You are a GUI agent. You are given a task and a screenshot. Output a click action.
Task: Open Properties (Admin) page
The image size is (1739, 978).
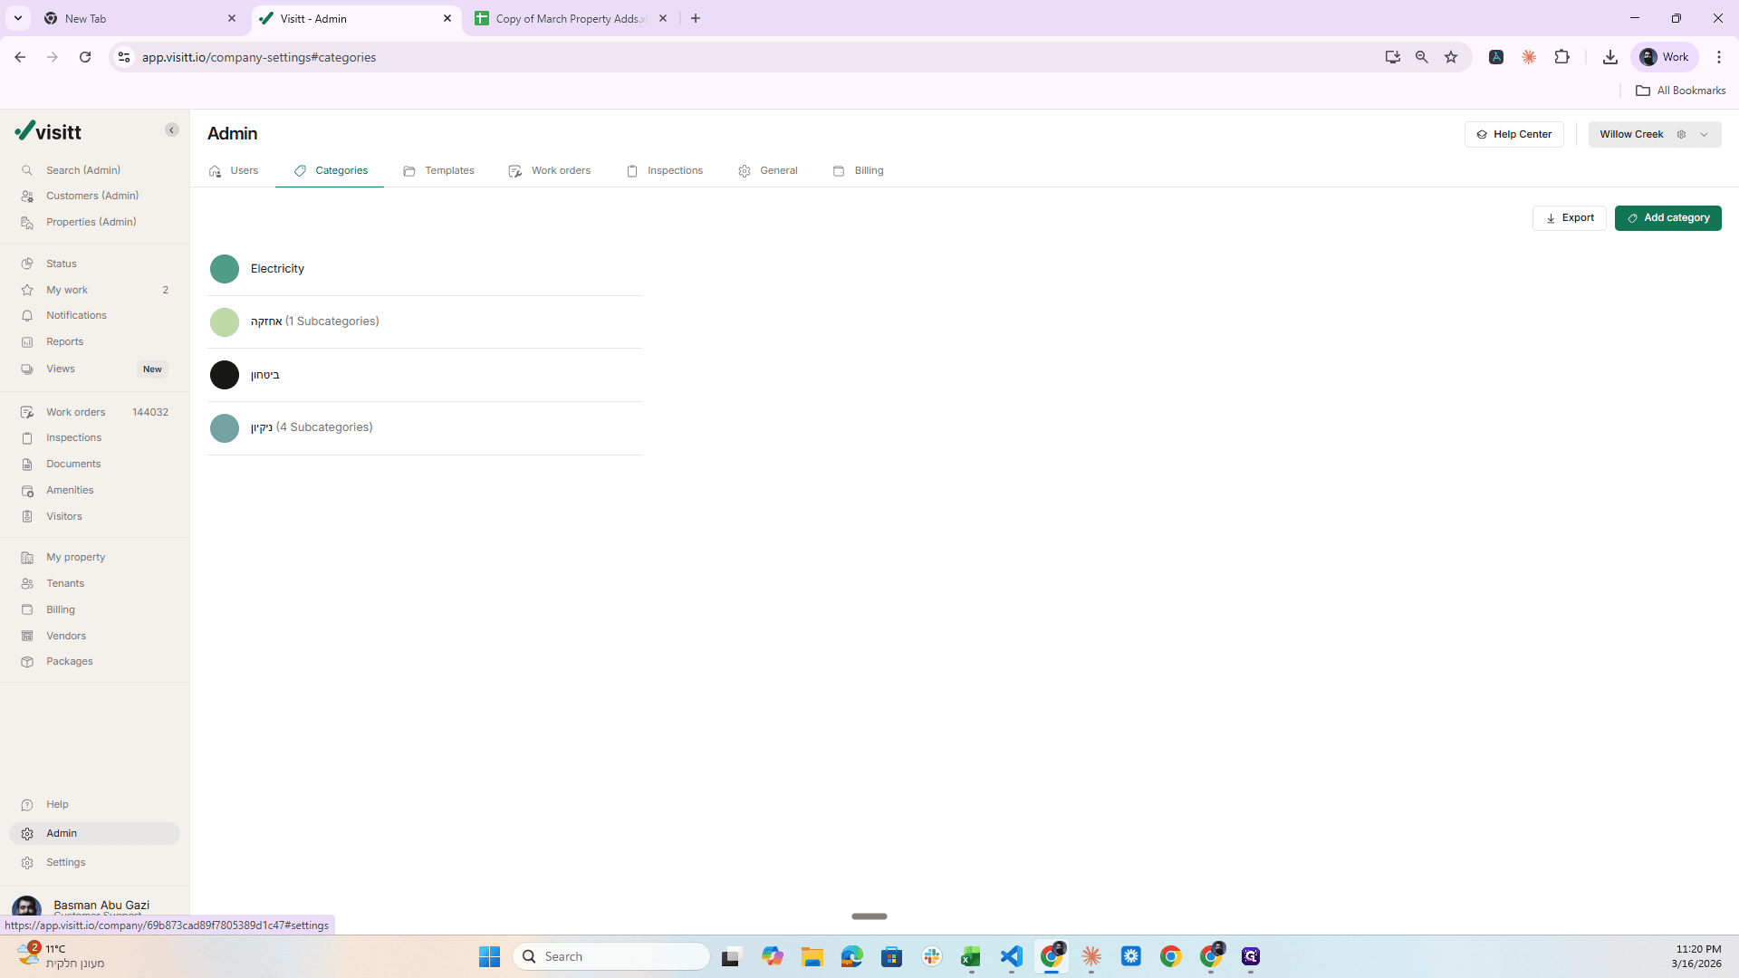tap(91, 222)
